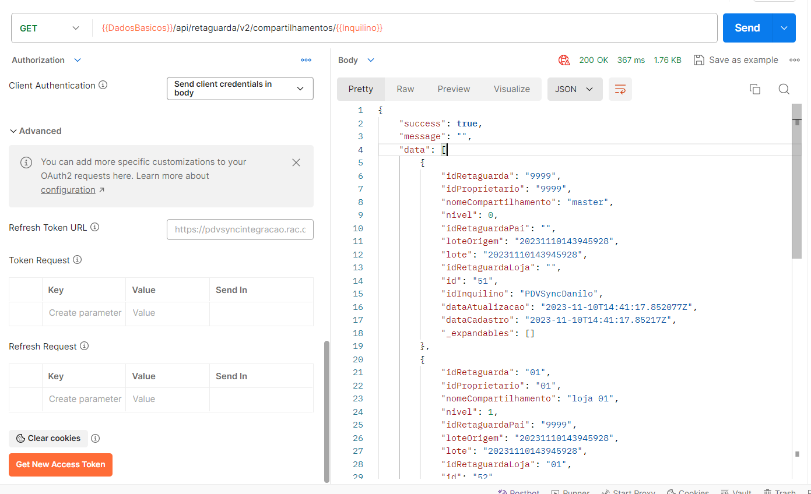The width and height of the screenshot is (811, 494).
Task: Click info icon next to Refresh Token URL
Action: [x=95, y=227]
